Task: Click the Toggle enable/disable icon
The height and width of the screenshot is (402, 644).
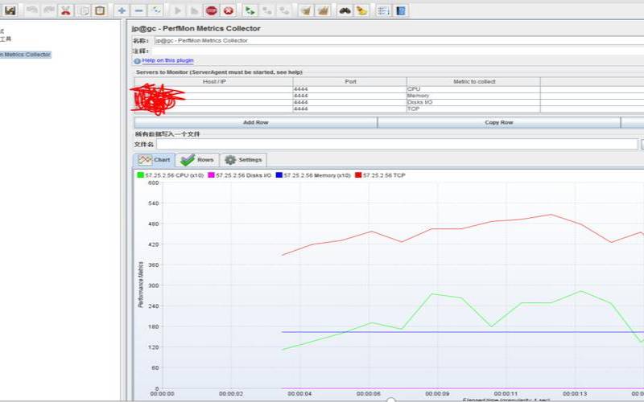Action: (x=156, y=10)
